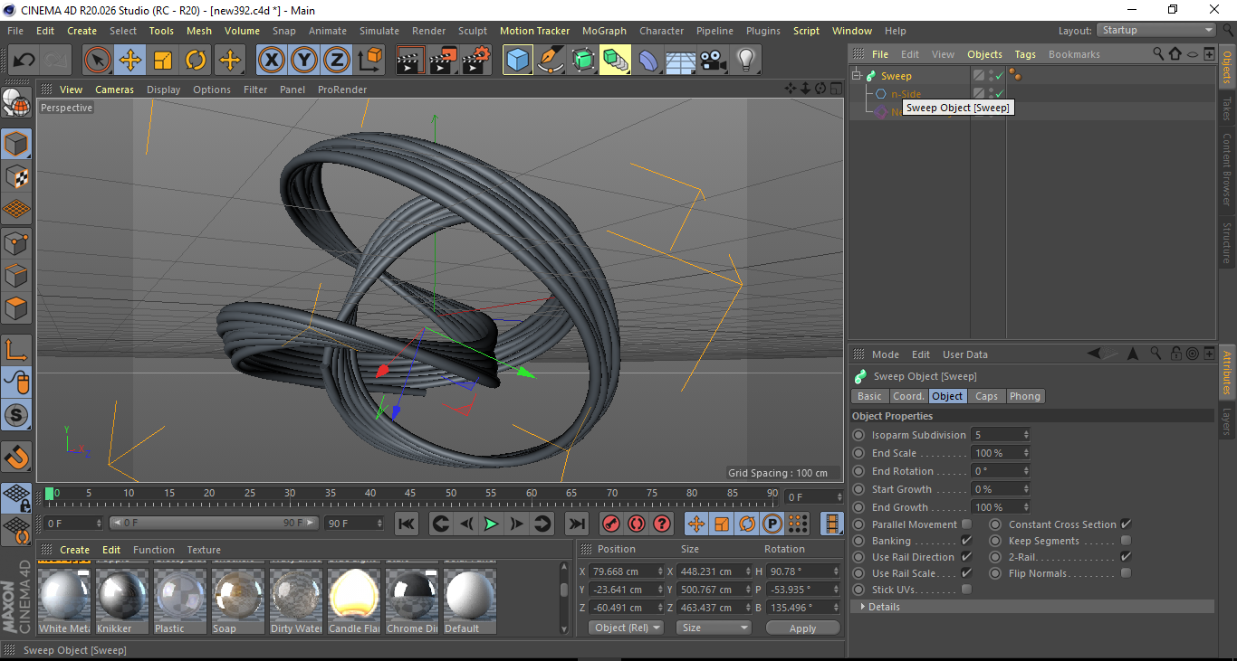Screen dimensions: 1237x661
Task: Open Object (Rel) coordinate dropdown
Action: pos(626,628)
